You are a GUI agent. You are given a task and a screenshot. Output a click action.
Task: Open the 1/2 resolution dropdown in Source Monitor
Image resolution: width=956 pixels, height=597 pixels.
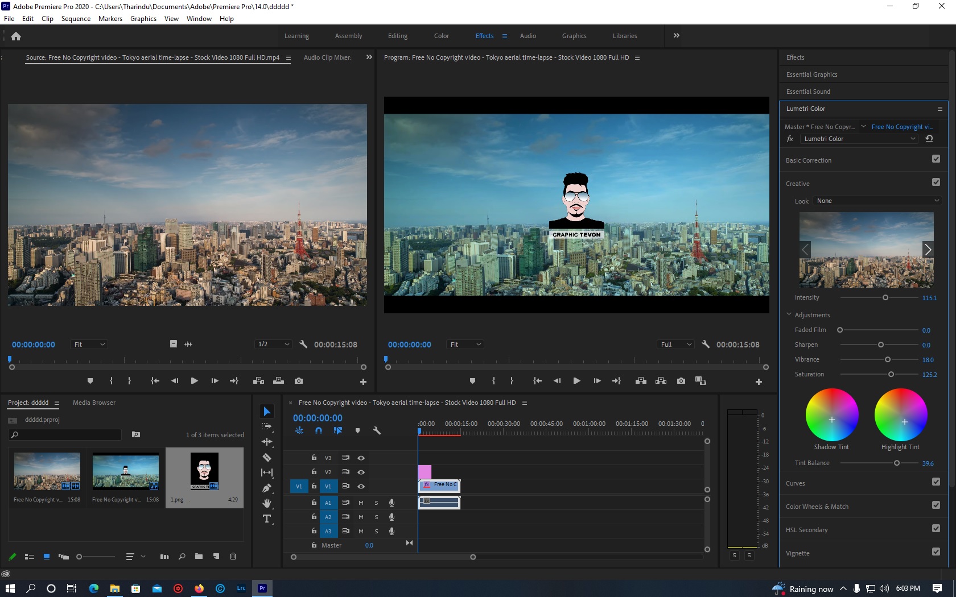point(273,344)
